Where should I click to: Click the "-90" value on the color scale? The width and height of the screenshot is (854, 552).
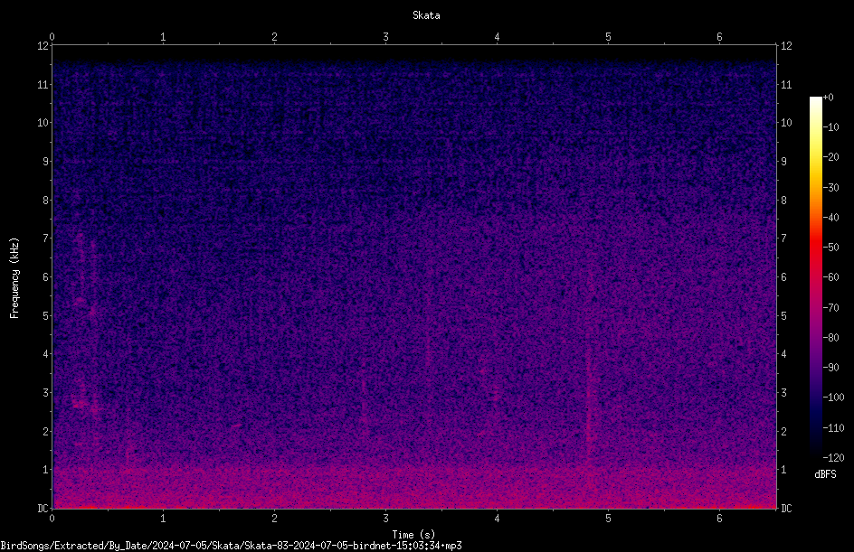tap(830, 368)
